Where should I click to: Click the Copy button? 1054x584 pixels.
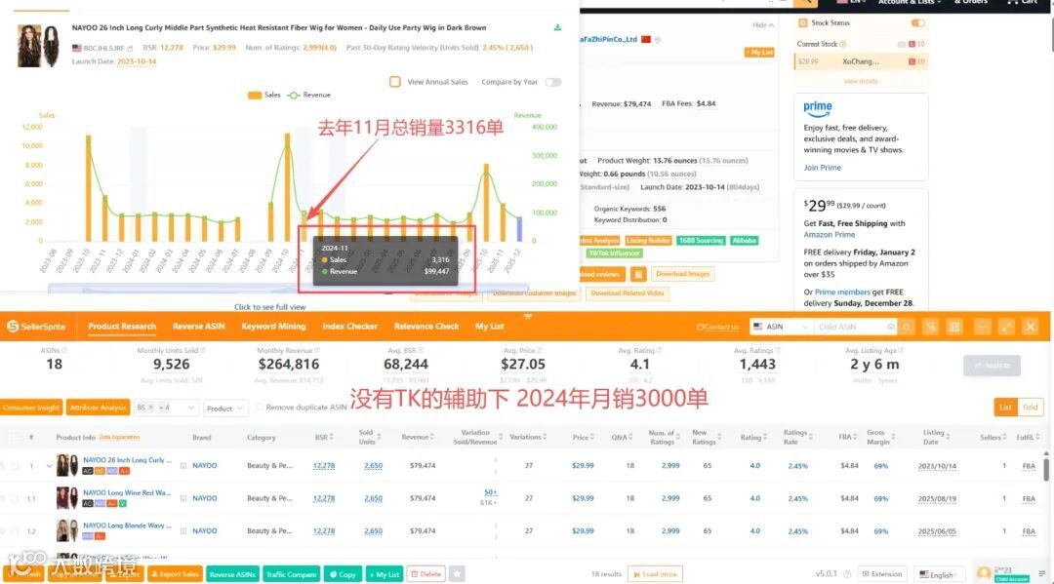click(343, 574)
